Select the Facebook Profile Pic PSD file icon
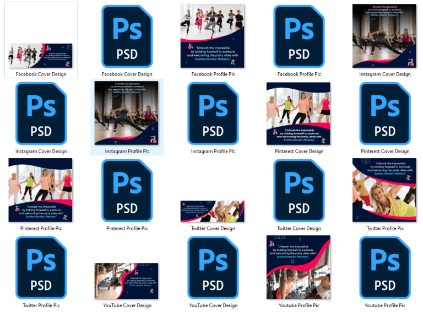Viewport: 423px width, 312px height. (x=299, y=36)
